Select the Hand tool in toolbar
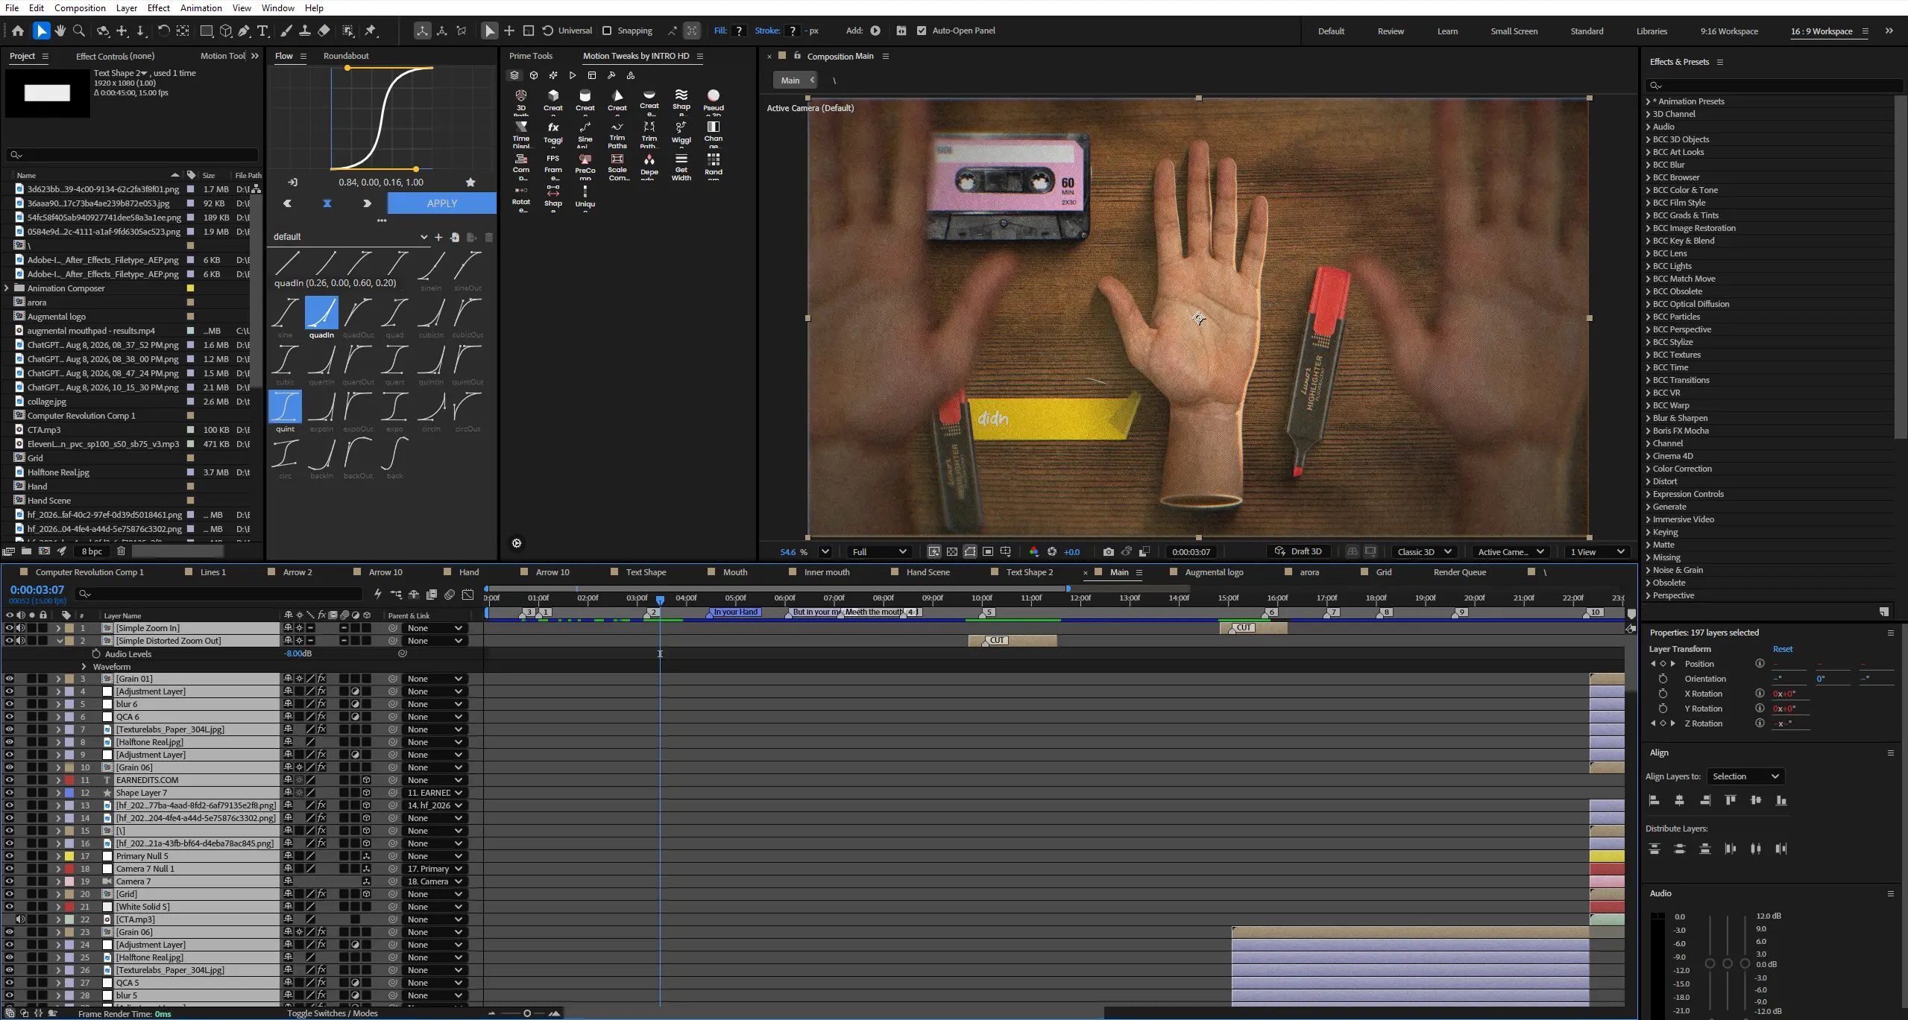This screenshot has width=1908, height=1020. click(x=60, y=31)
